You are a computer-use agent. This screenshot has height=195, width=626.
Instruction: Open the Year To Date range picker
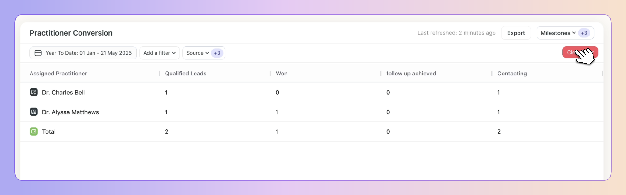(83, 53)
